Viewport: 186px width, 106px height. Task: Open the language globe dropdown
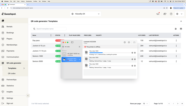coord(179,14)
